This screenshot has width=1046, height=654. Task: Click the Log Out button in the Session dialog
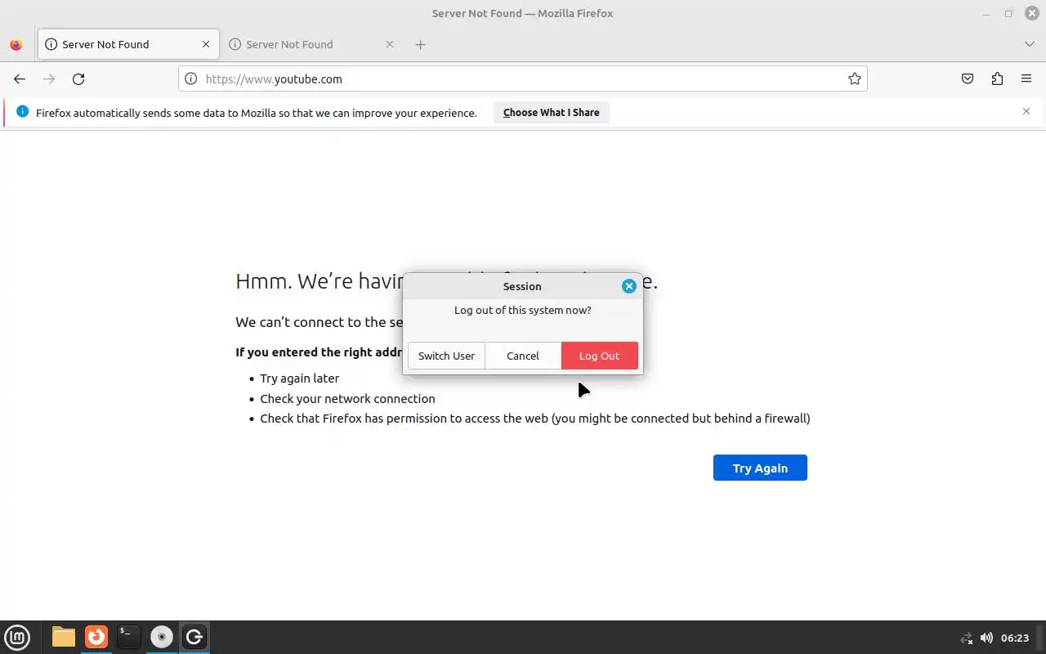pyautogui.click(x=599, y=356)
